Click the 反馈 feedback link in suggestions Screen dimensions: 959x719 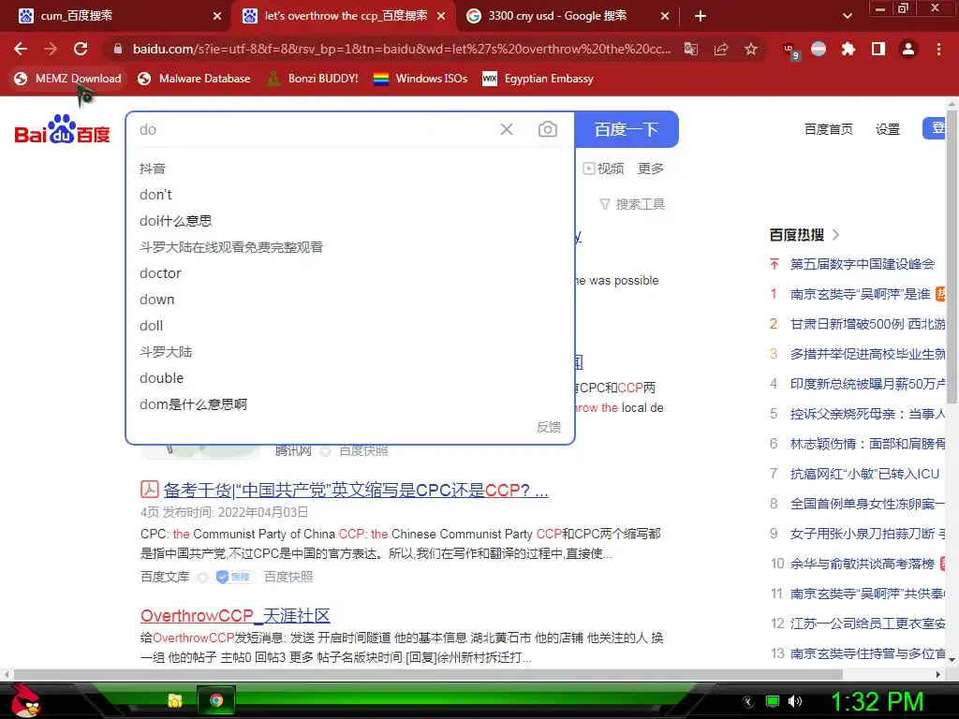(549, 427)
